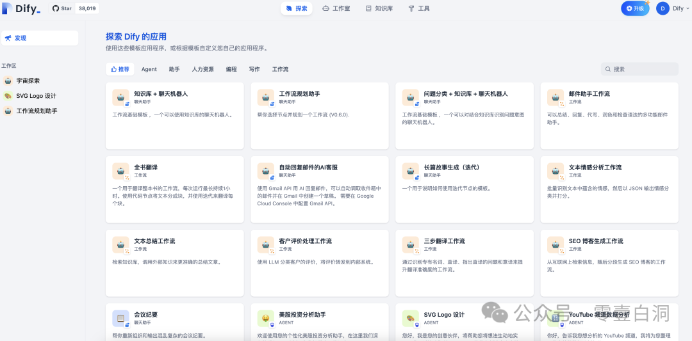Image resolution: width=692 pixels, height=341 pixels.
Task: Click the 文本情感分析工作流 card icon
Action: click(556, 171)
